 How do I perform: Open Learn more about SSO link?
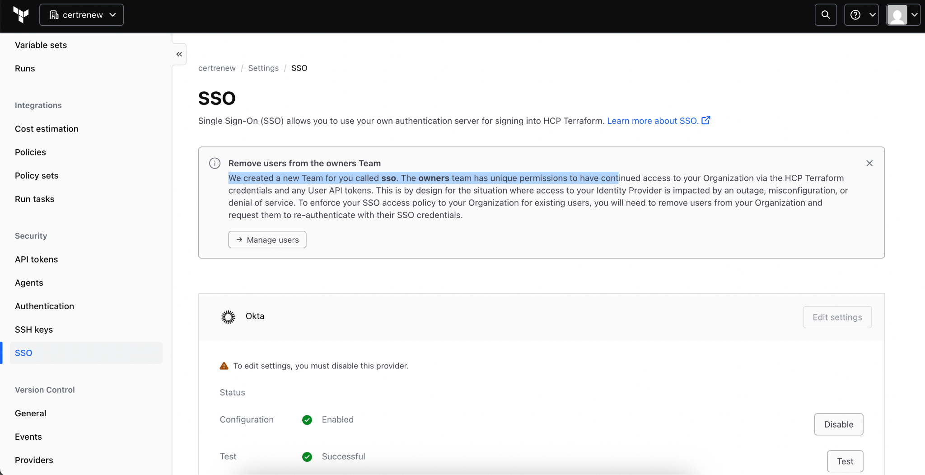[x=652, y=121]
